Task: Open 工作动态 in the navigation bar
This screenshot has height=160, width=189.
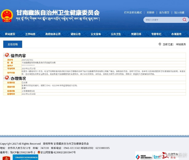Action: [x=30, y=34]
